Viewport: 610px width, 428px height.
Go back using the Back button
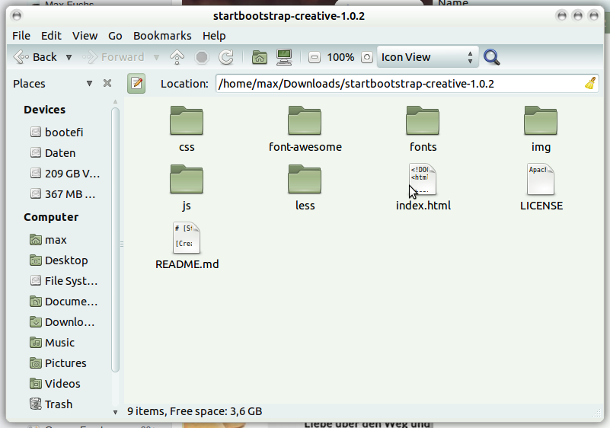pyautogui.click(x=35, y=57)
